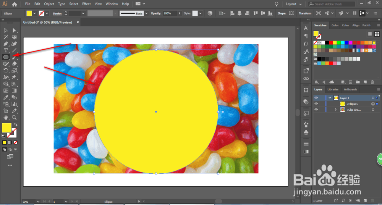Toggle visibility of Layer 1
Screen dimensions: 382x205
[x=316, y=98]
